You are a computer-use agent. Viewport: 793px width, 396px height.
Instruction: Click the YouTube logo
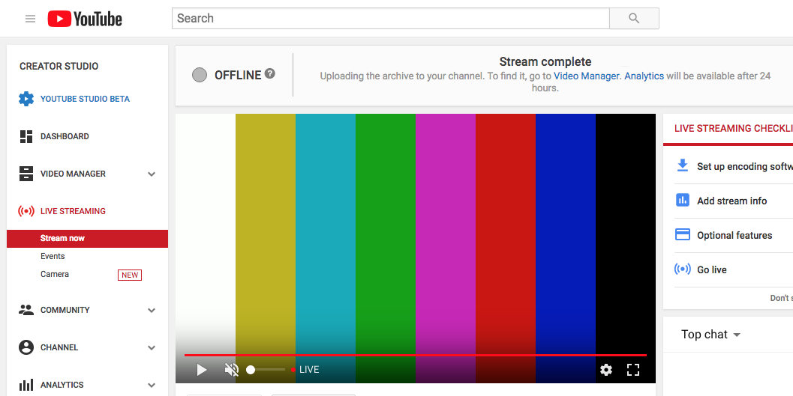[x=85, y=19]
